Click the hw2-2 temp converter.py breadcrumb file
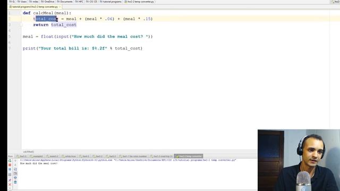 click(139, 2)
